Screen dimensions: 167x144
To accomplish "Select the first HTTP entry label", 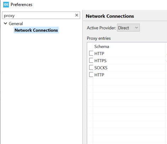I will coord(99,54).
